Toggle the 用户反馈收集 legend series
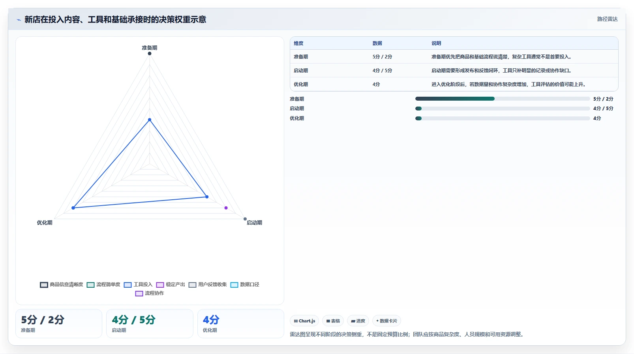This screenshot has width=634, height=354. pyautogui.click(x=208, y=285)
